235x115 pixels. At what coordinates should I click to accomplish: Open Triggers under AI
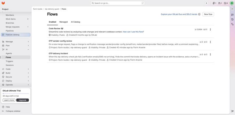point(16,61)
